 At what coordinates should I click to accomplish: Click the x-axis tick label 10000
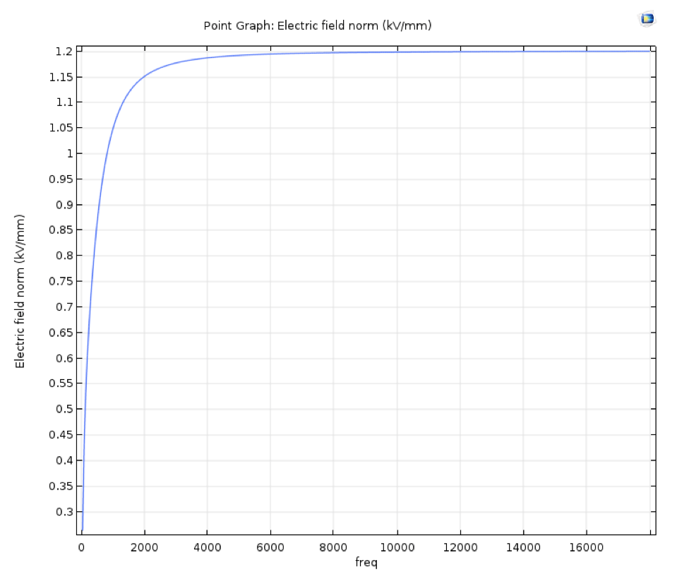[397, 547]
